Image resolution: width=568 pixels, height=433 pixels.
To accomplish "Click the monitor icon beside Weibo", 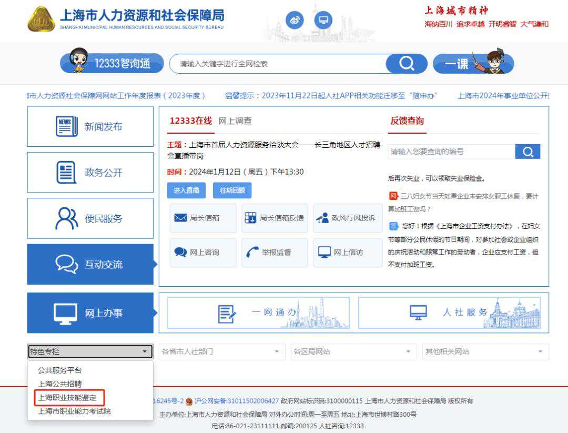I will coord(323,20).
